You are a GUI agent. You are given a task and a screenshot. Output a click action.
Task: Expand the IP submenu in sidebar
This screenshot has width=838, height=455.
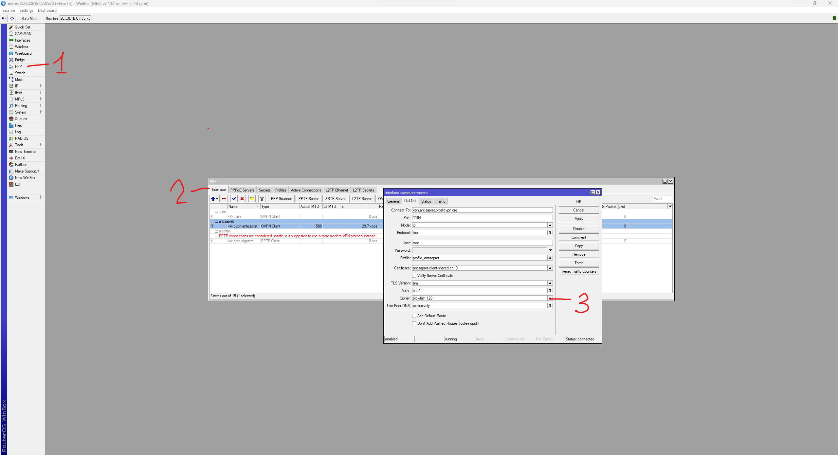point(26,86)
